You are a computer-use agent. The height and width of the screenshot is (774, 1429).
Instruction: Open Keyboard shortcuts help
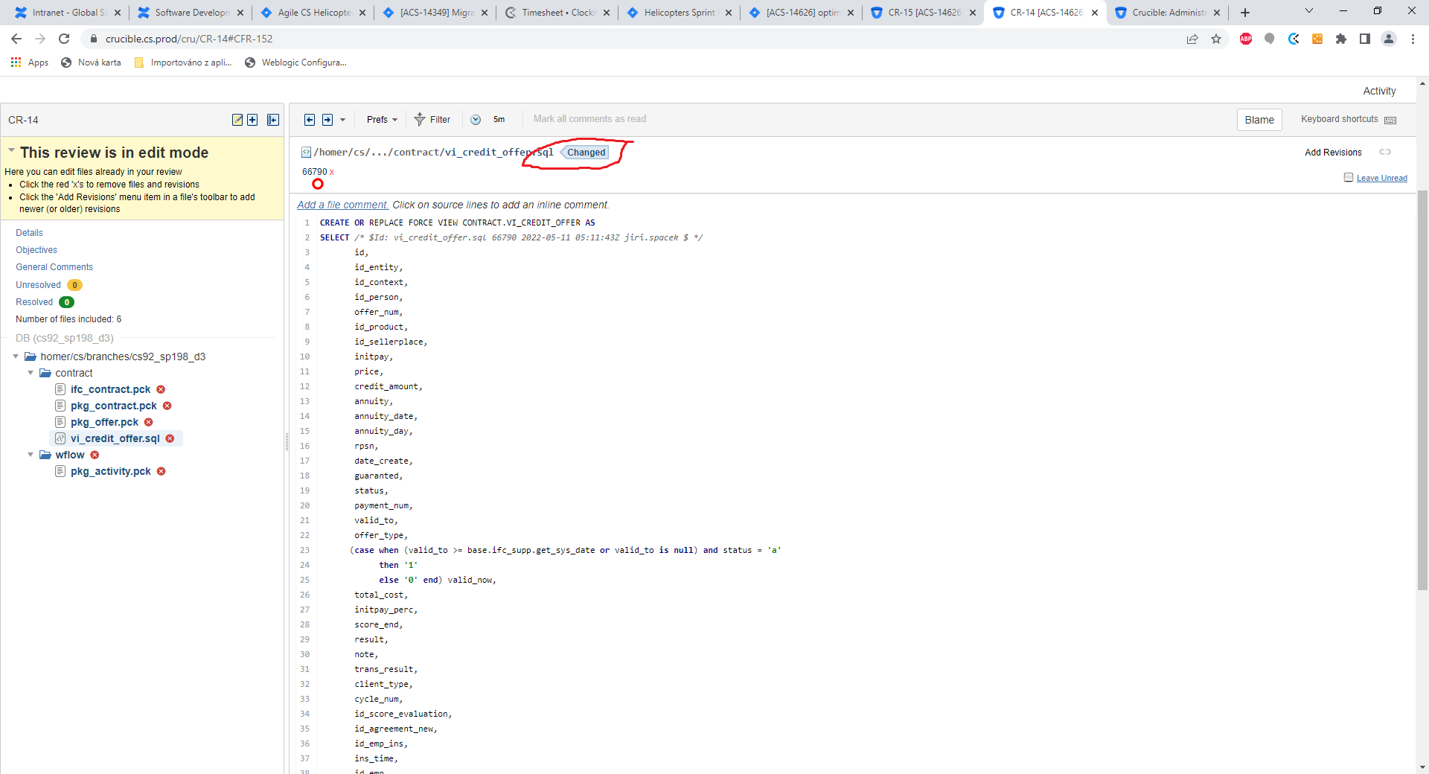click(1348, 119)
